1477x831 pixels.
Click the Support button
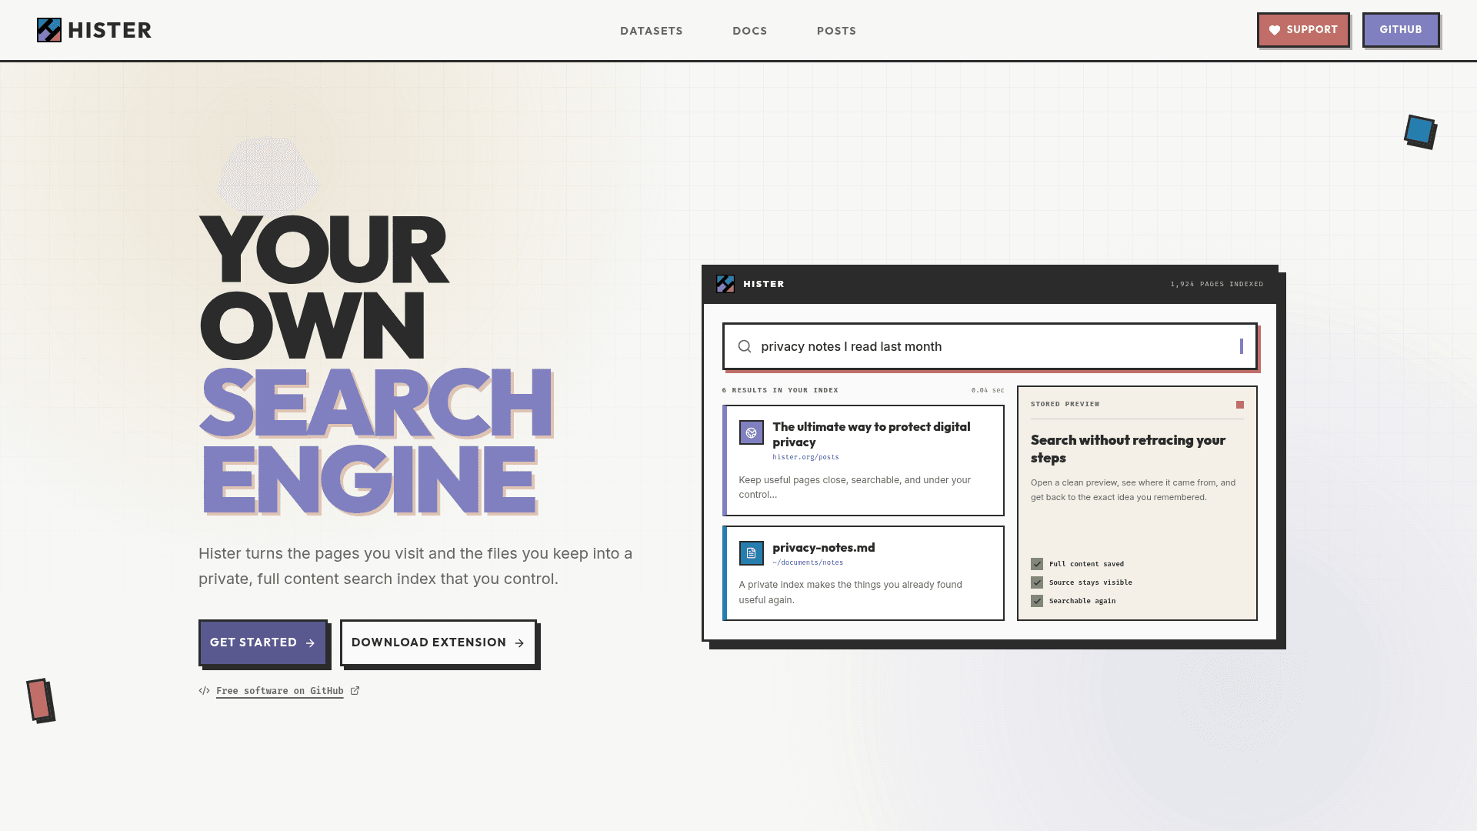pos(1303,30)
